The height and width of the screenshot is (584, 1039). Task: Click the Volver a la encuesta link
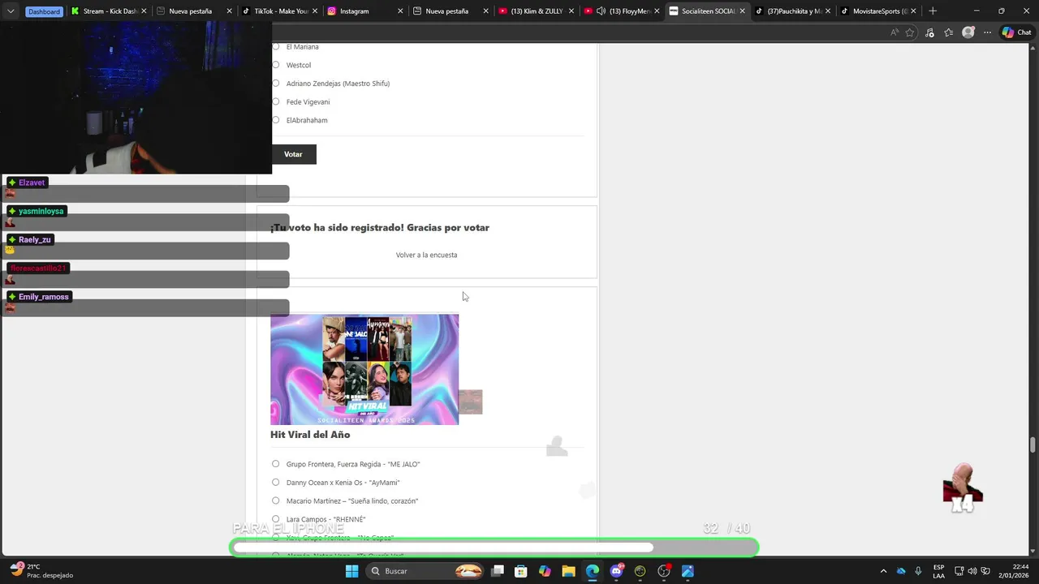point(426,255)
